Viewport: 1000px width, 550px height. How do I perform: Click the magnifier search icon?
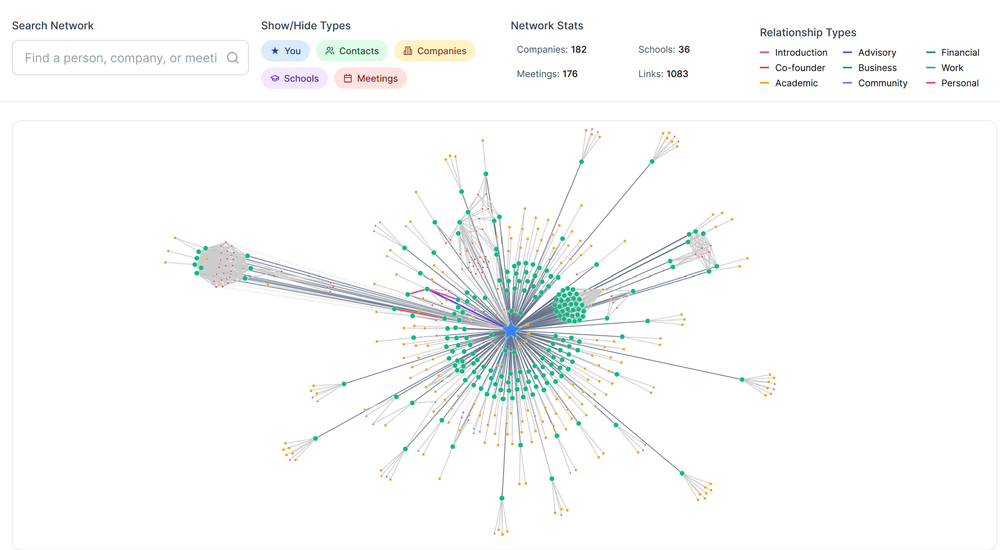pos(233,58)
